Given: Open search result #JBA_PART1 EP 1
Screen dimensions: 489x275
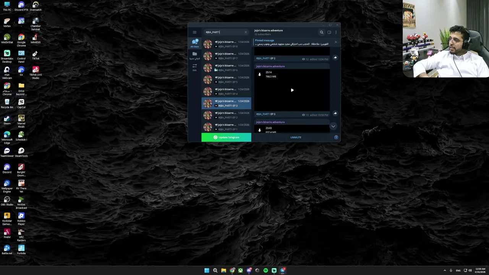Looking at the screenshot, I should pos(226,127).
